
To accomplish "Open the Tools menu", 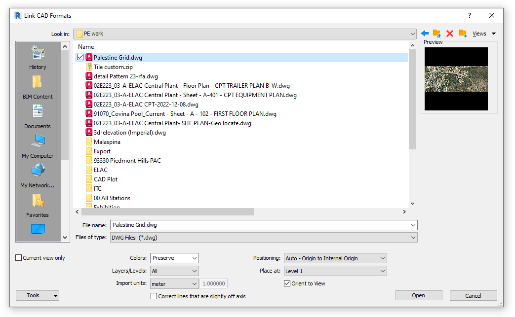I will coord(37,295).
